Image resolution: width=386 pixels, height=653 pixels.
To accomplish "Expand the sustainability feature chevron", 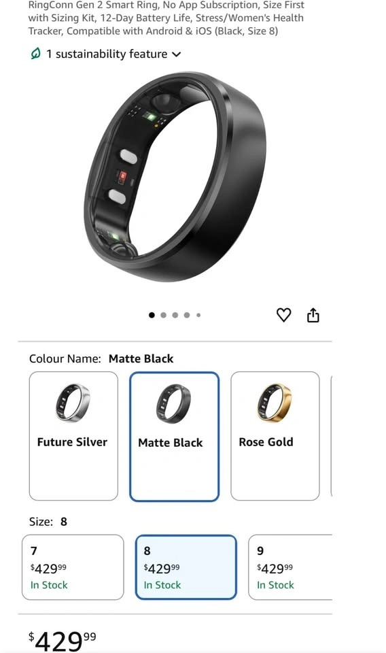I will pyautogui.click(x=177, y=54).
